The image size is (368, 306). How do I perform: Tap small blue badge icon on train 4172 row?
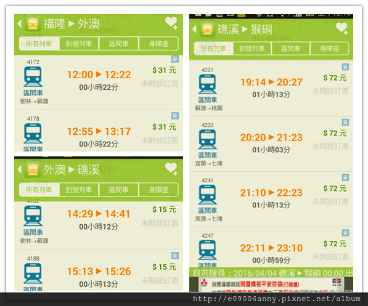pos(175,59)
